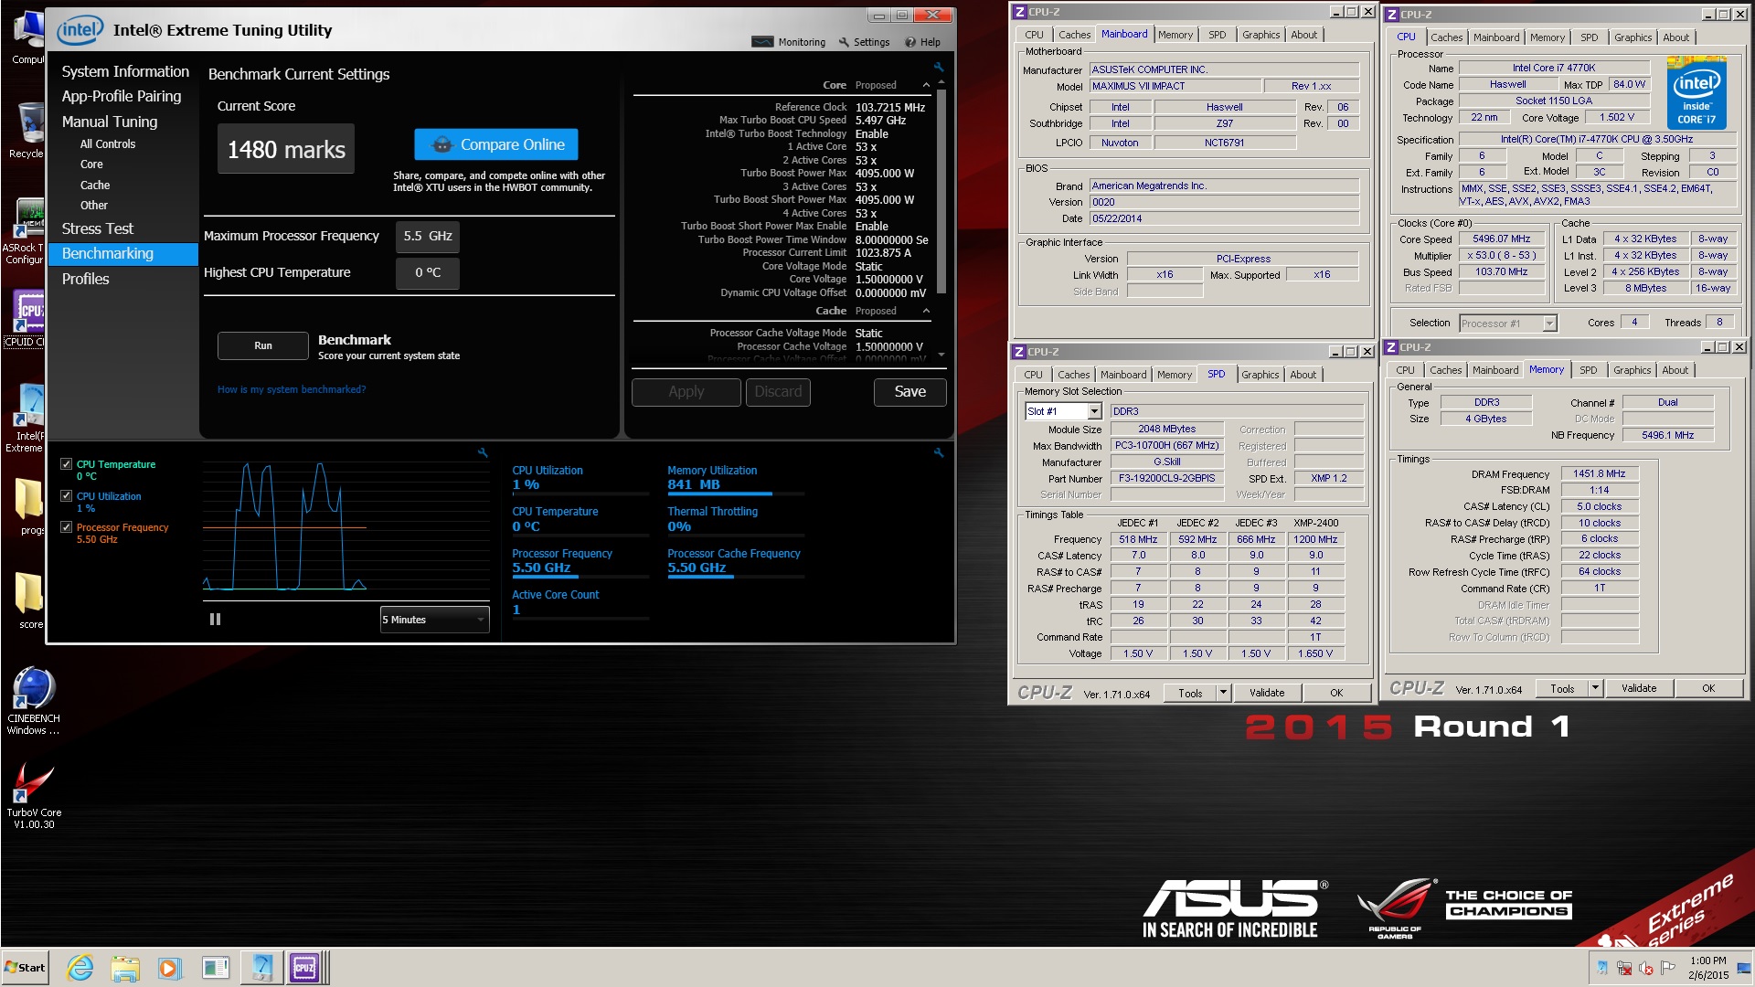
Task: Open 'How is my system benchmarked?' link
Action: tap(292, 389)
